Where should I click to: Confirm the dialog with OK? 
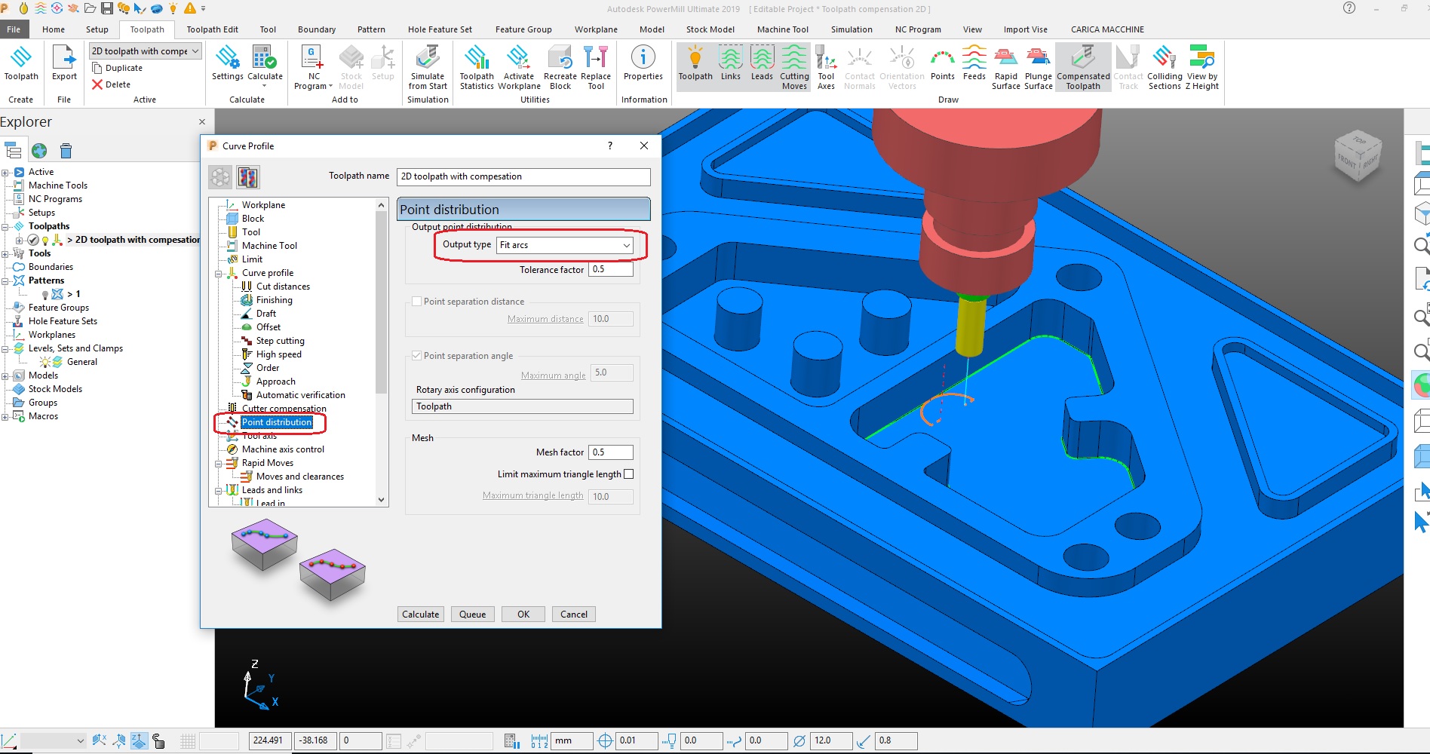point(523,614)
